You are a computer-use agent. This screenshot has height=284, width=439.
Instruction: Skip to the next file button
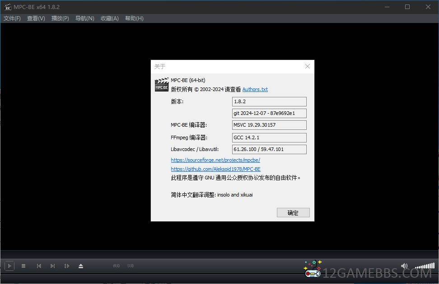click(53, 266)
